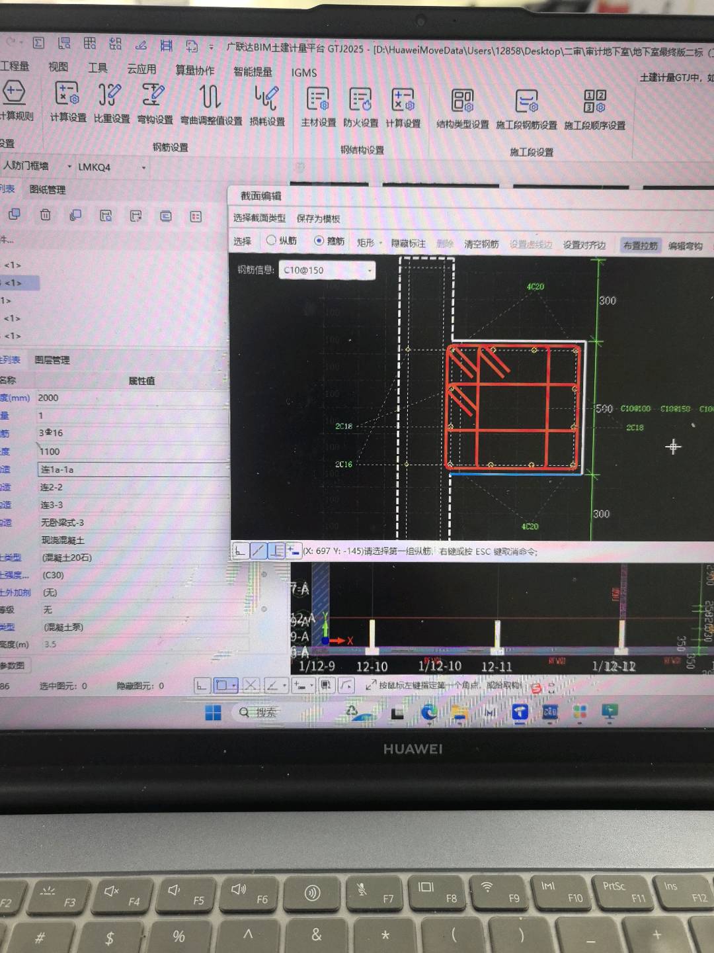
Task: Open the angle snap dropdown in bottom status bar
Action: click(x=275, y=685)
